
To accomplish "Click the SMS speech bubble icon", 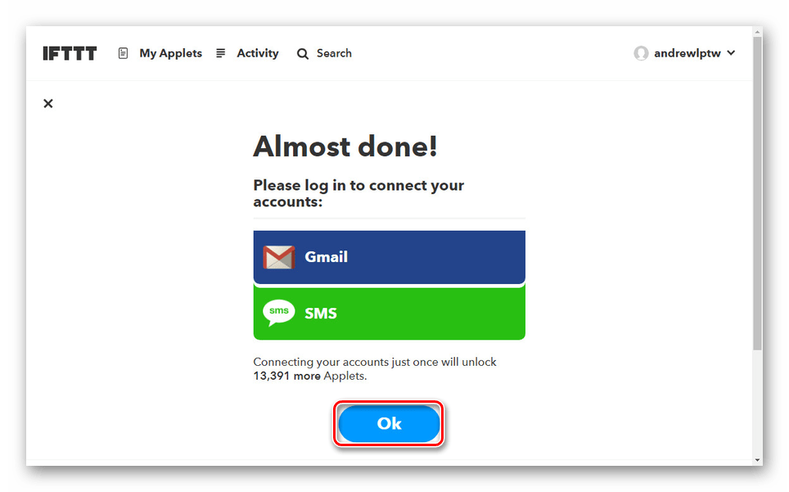I will (x=279, y=313).
